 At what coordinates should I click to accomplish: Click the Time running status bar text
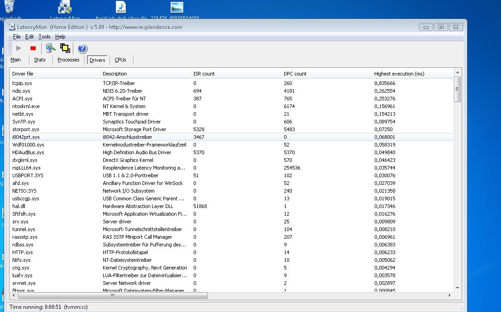[x=48, y=307]
